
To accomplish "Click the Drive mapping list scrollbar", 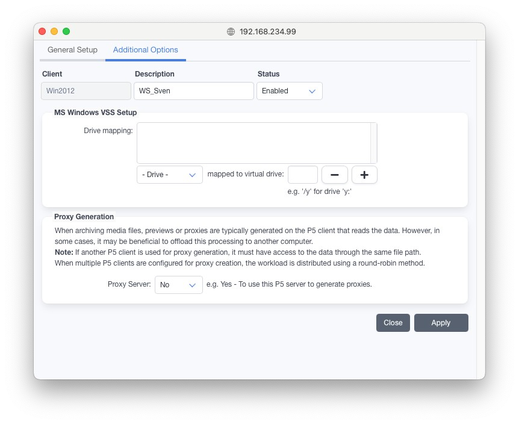I will click(x=374, y=143).
